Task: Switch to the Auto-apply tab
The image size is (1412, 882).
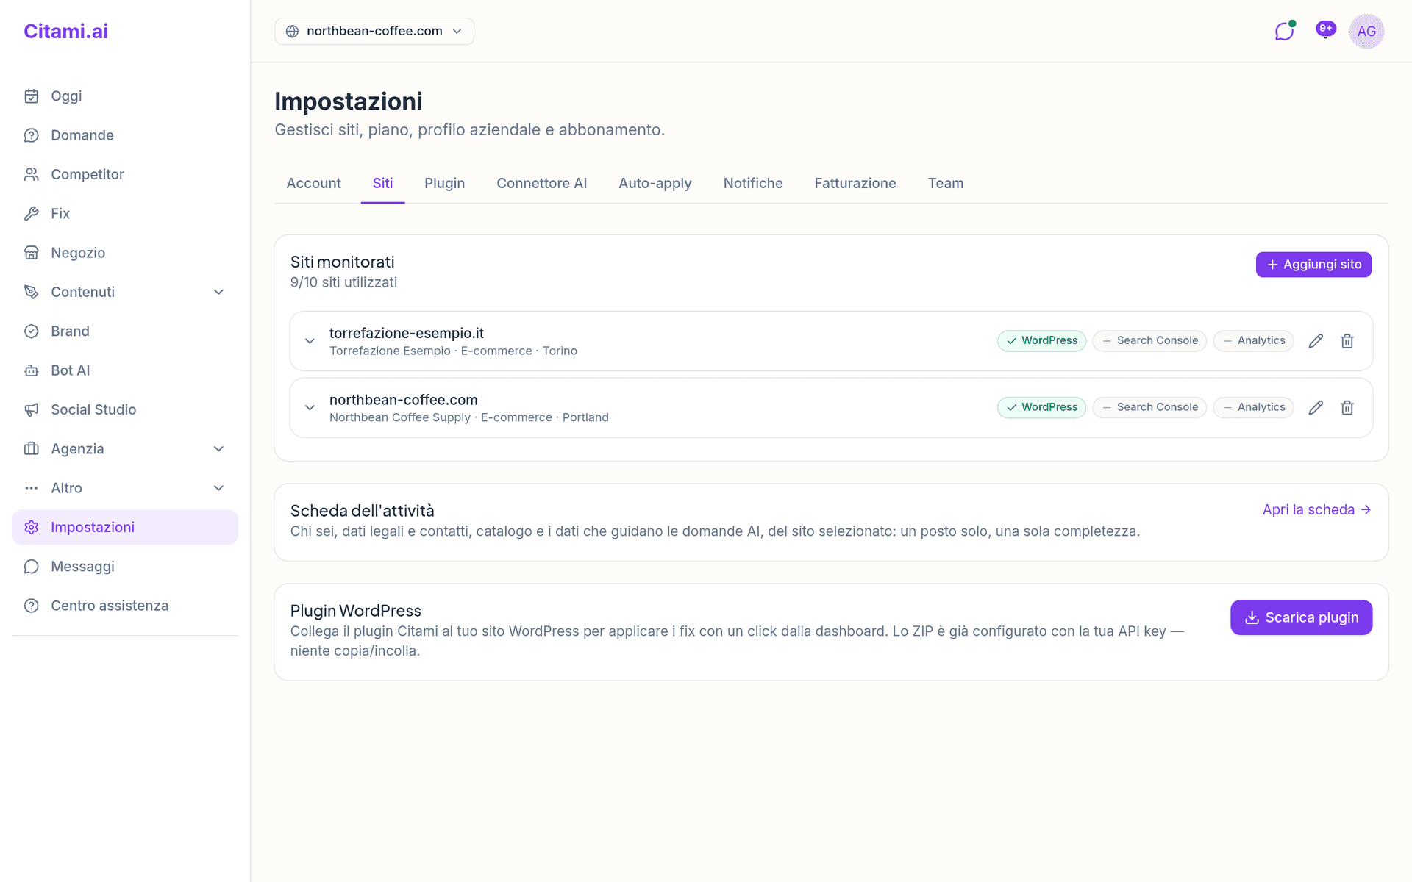Action: 655,184
